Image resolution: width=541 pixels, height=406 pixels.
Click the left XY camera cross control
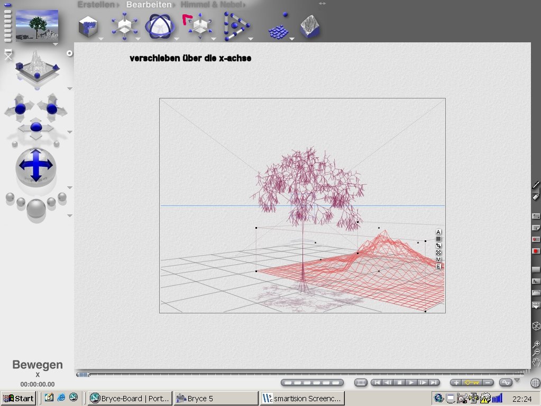pyautogui.click(x=20, y=109)
